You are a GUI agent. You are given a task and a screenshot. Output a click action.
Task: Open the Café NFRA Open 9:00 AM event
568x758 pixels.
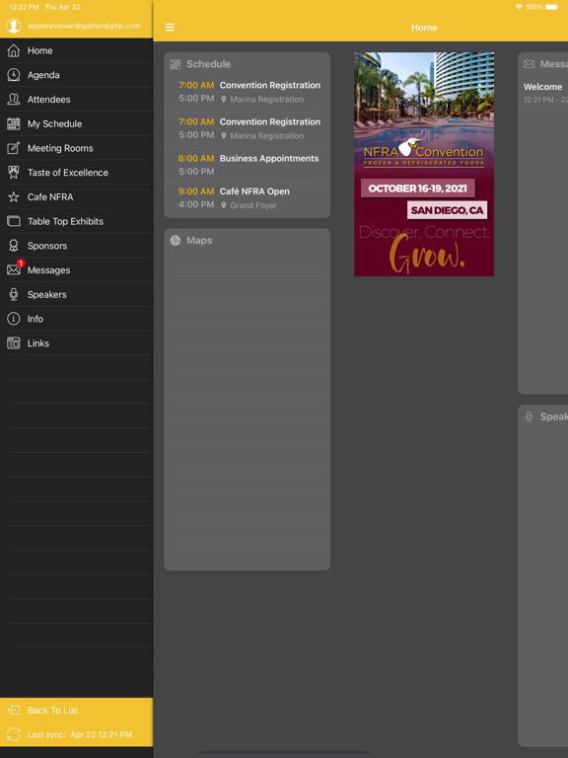248,198
